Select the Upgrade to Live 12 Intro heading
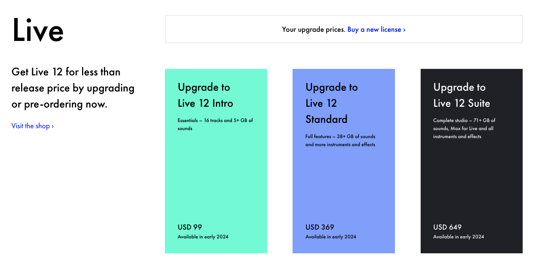Screen dimensions: 538x269 [x=205, y=95]
